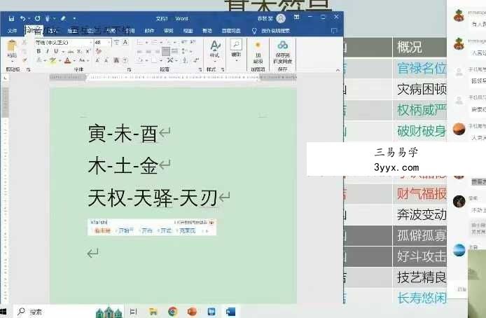Screen dimensions: 486x318
Task: Undo the last action in Word
Action: (x=22, y=19)
